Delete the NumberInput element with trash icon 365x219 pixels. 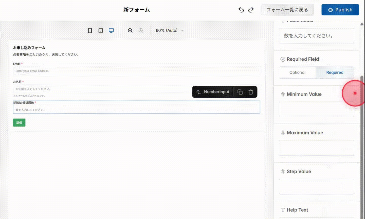pos(251,92)
